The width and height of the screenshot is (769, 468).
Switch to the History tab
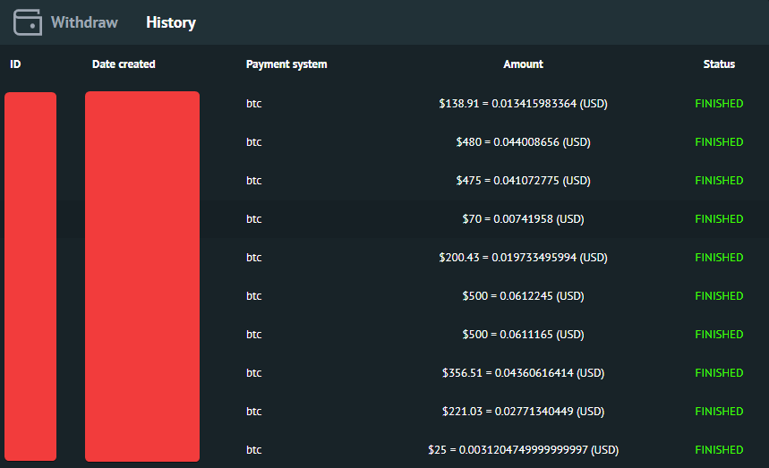[x=171, y=22]
